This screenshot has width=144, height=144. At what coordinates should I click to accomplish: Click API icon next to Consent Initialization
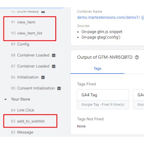[x=59, y=88]
